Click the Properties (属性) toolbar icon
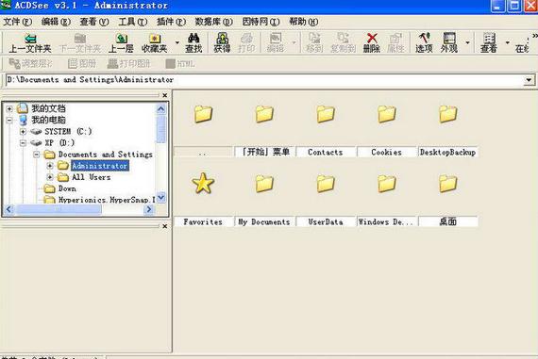Viewport: 538px width, 359px height. [x=395, y=42]
